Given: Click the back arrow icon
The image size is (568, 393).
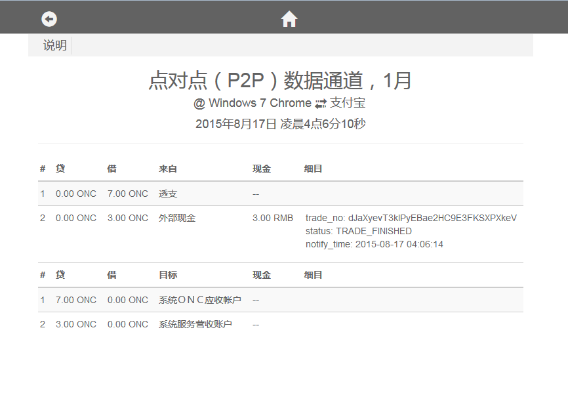Looking at the screenshot, I should click(x=49, y=19).
